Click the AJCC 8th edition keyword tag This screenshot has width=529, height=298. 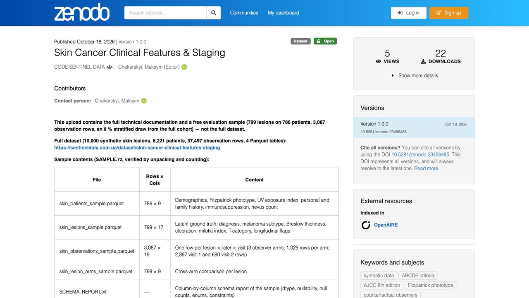pos(382,285)
